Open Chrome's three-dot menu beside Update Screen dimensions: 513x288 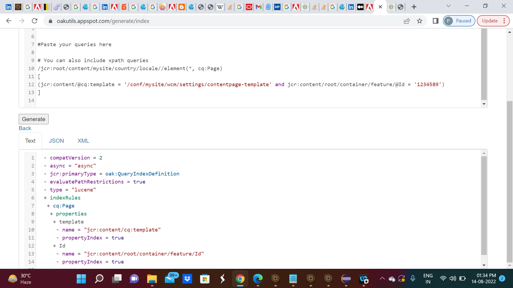pos(504,21)
